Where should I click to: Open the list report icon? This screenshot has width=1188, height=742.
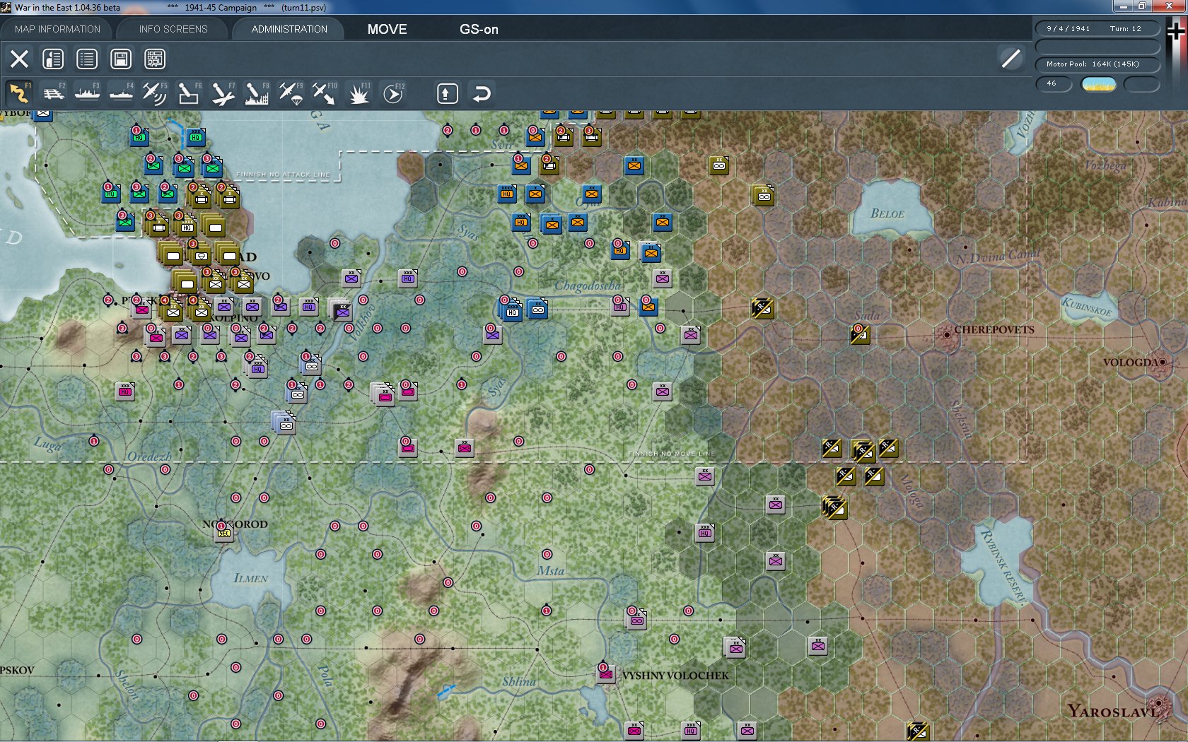point(87,59)
